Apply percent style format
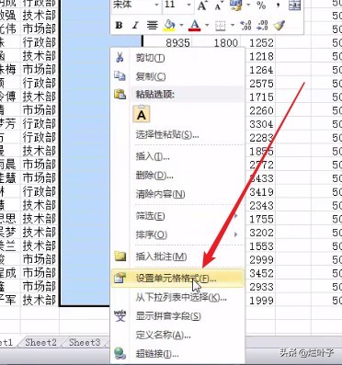Viewport: 342px width, 365px height. tap(261, 6)
